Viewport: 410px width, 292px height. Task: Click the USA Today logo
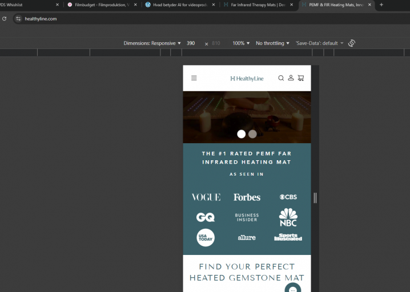tap(206, 238)
